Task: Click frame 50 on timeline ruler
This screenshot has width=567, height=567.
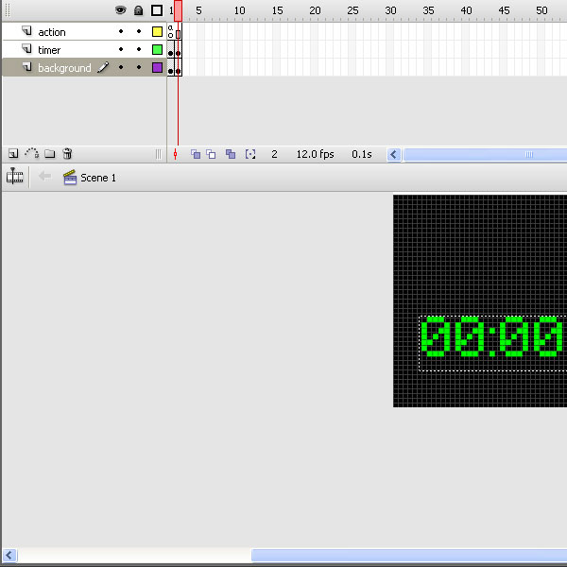Action: [x=541, y=10]
